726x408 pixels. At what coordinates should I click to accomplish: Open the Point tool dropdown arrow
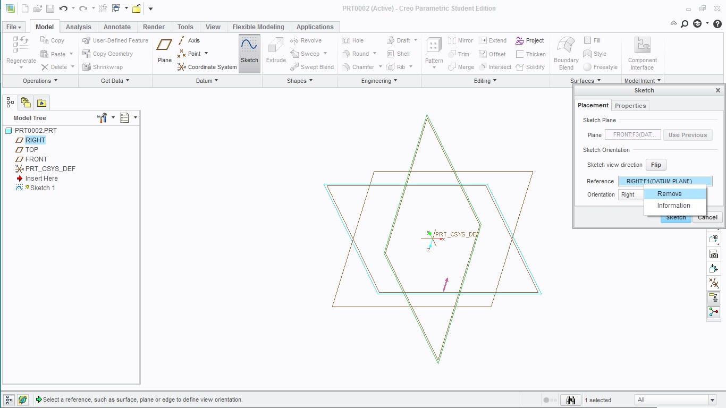tap(206, 54)
